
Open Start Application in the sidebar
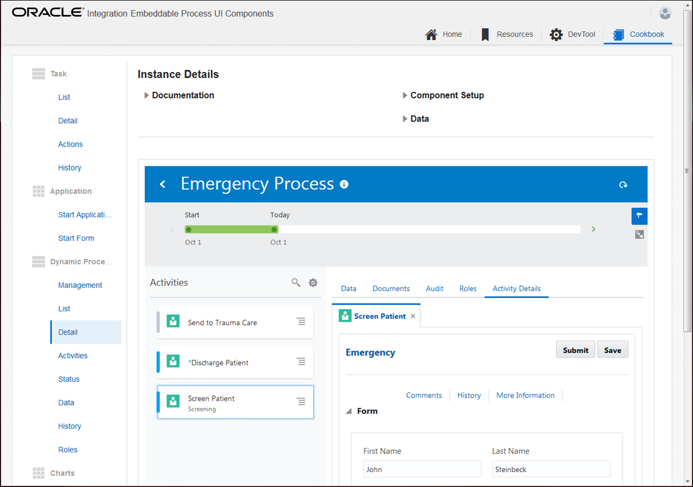click(85, 215)
